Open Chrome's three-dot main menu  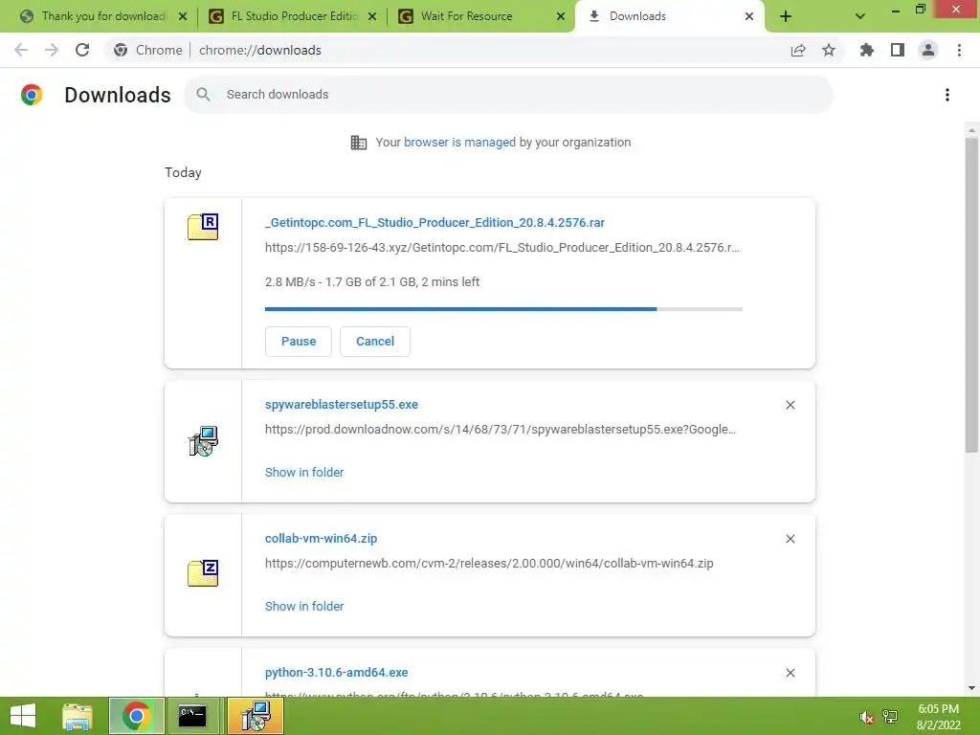959,50
